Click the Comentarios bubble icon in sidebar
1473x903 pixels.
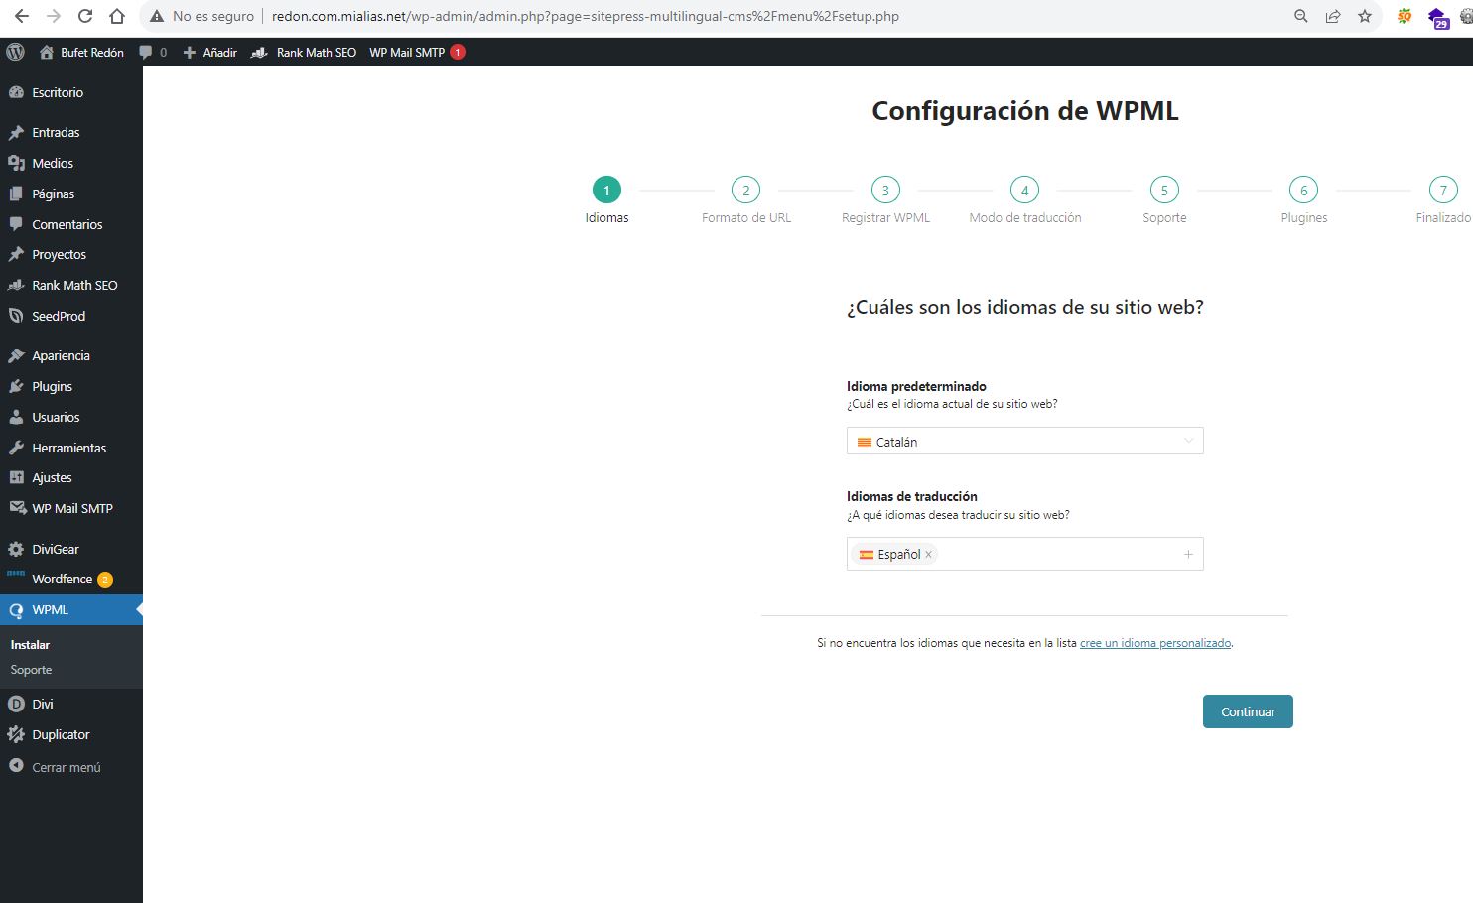point(16,224)
